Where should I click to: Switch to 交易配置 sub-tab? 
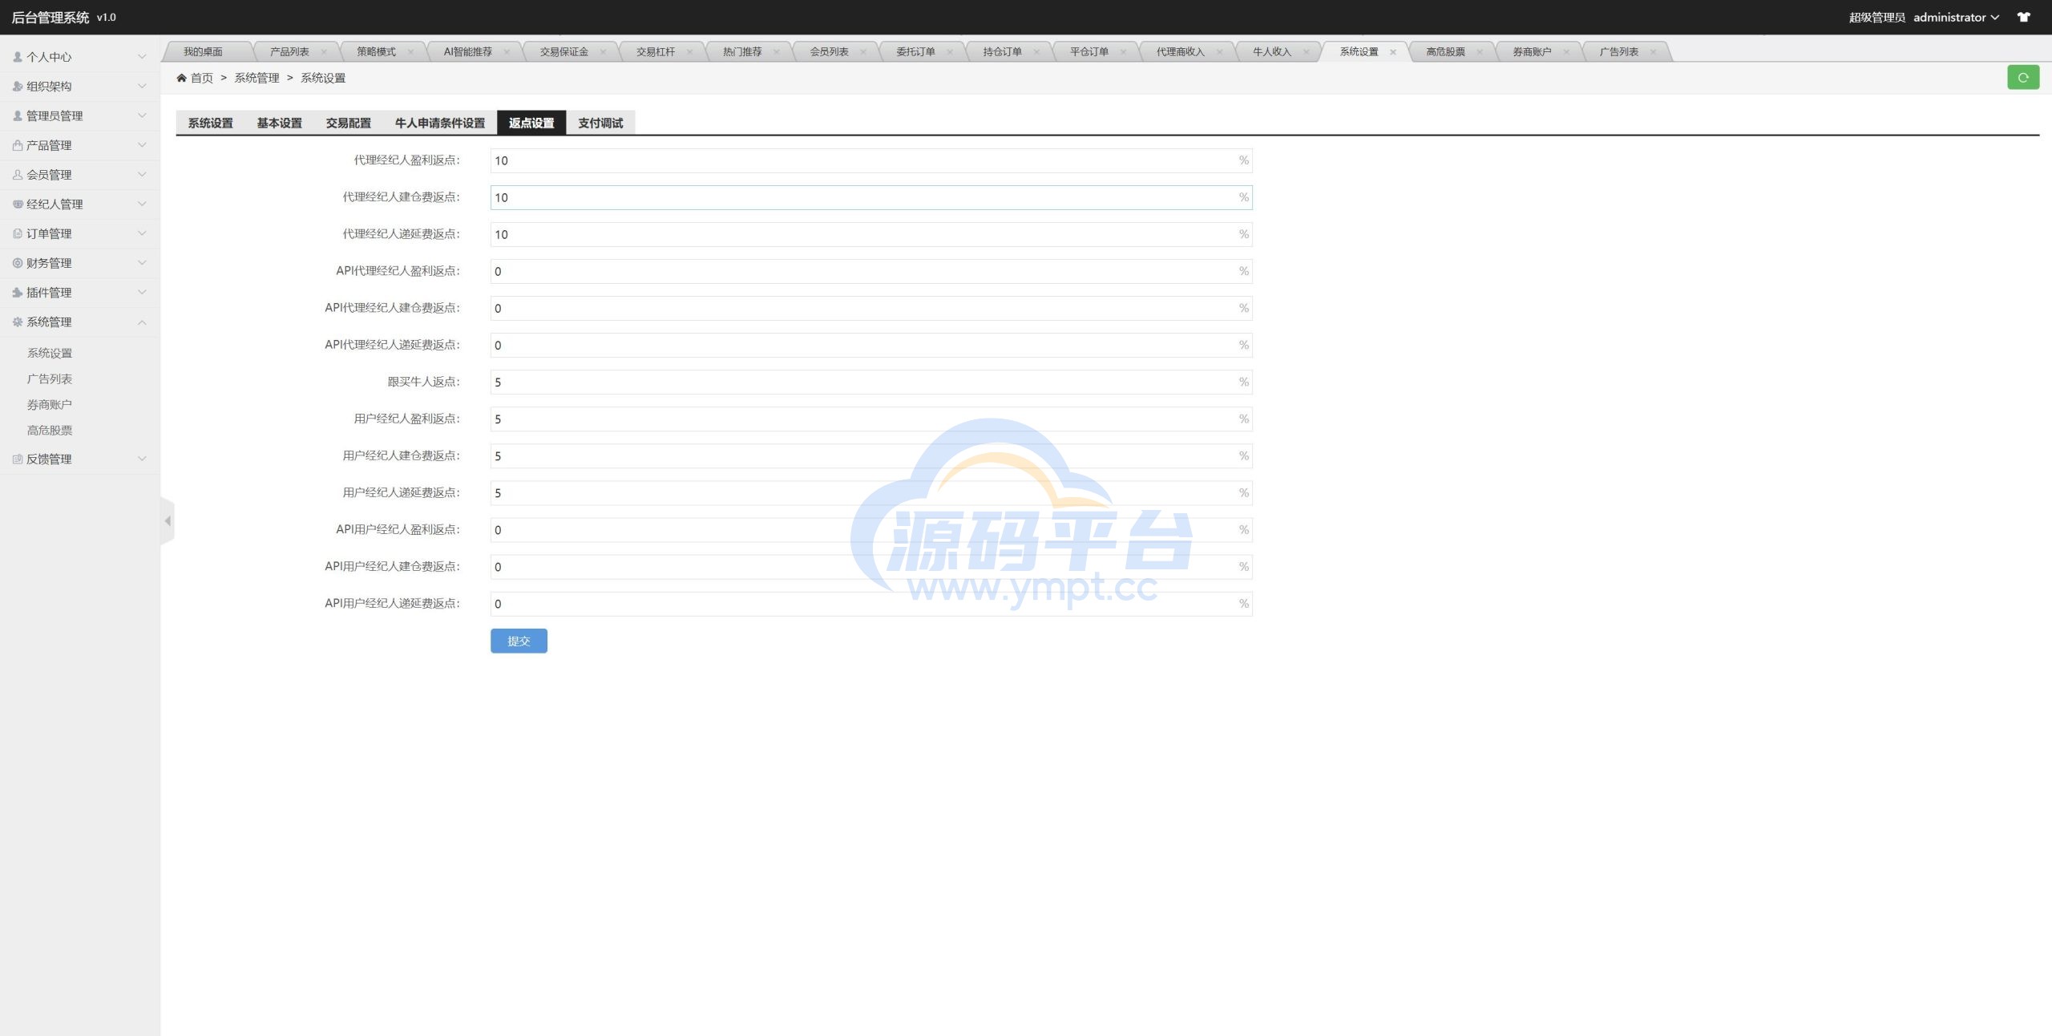(348, 123)
